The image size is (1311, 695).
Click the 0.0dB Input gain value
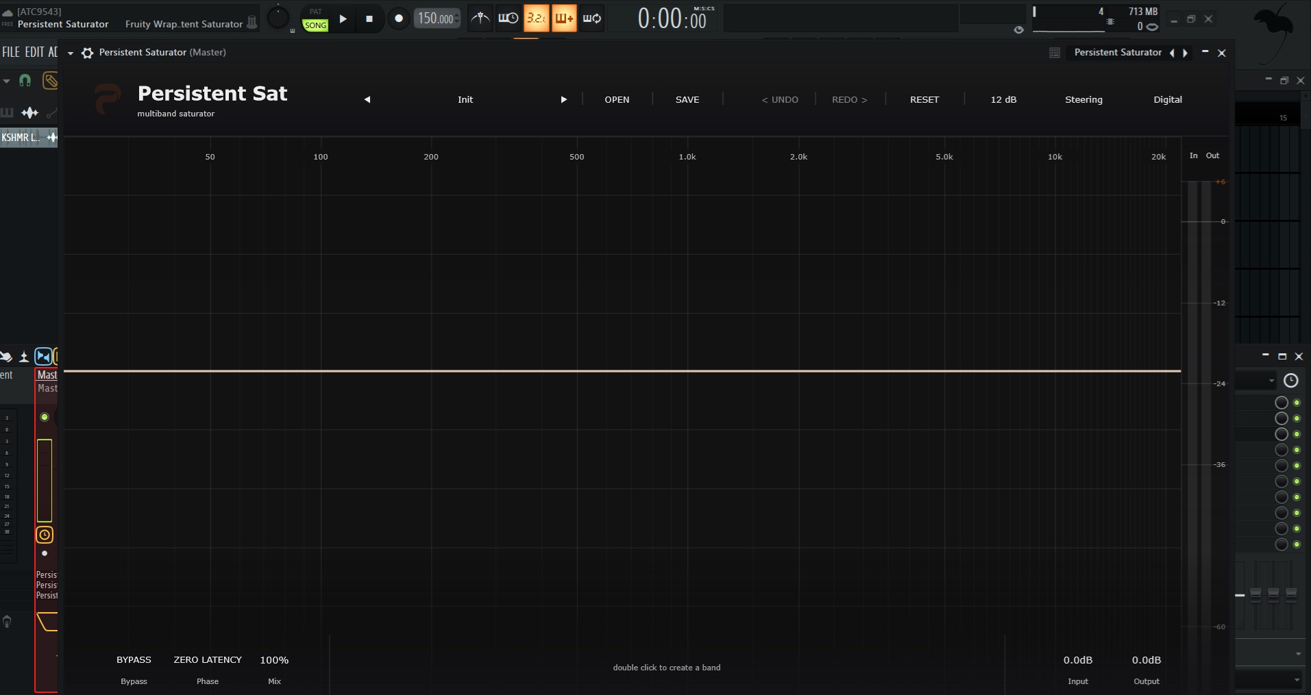[x=1078, y=660]
